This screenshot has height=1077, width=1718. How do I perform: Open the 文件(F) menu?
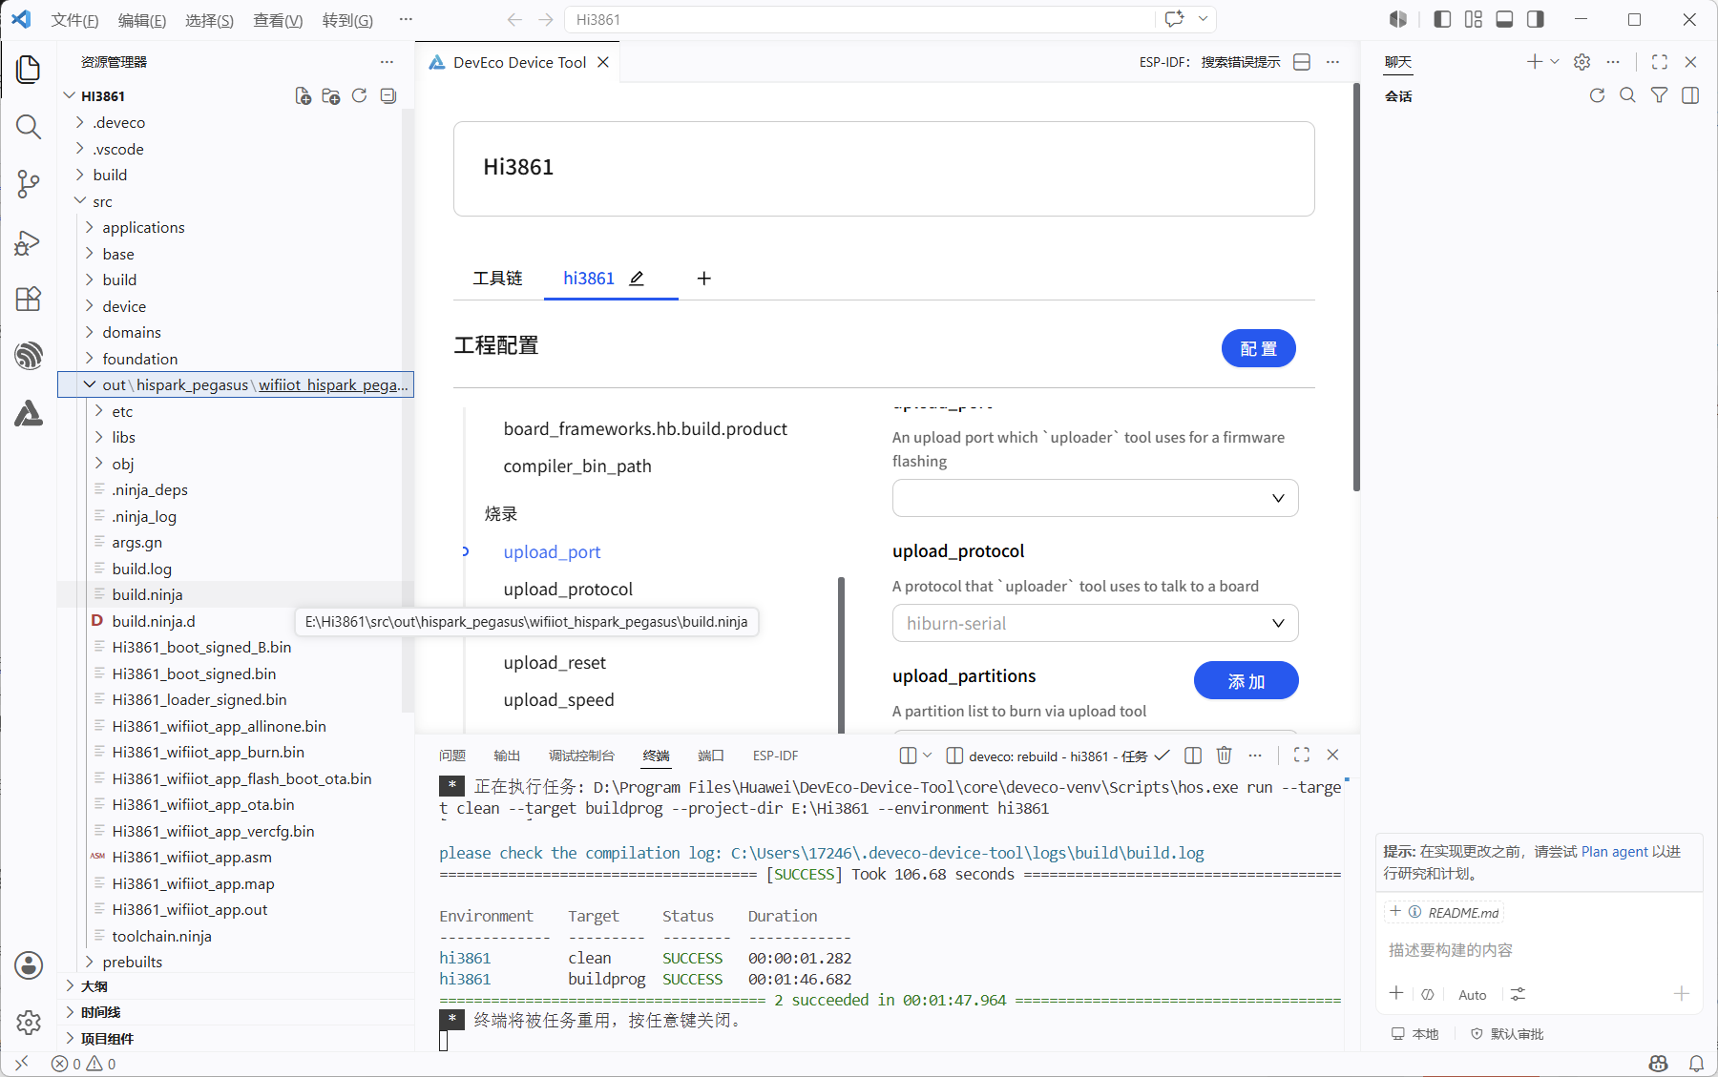tap(74, 20)
